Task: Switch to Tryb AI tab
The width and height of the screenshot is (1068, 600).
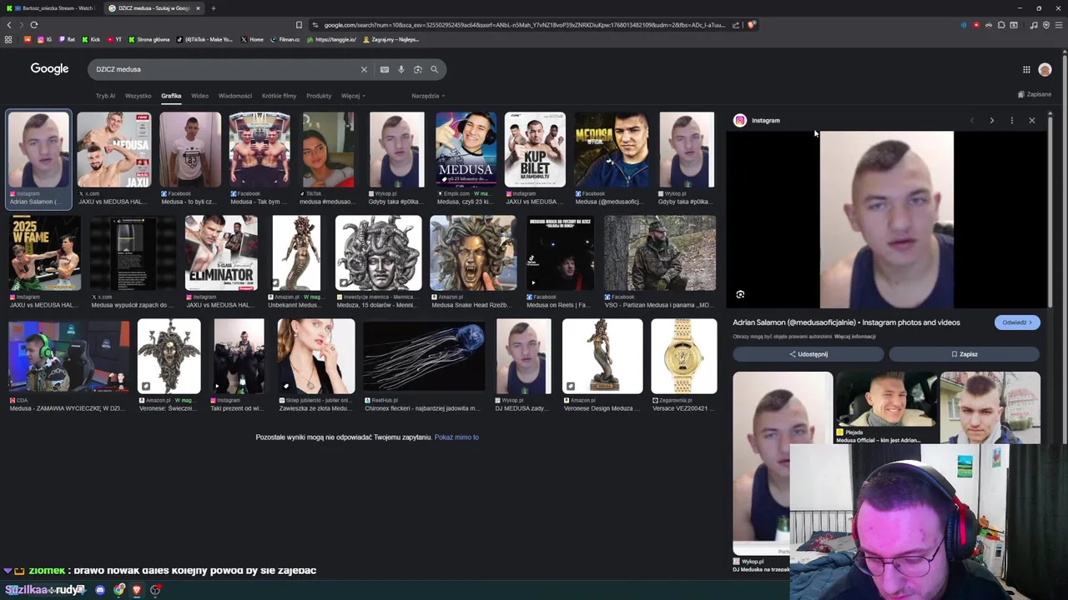Action: [105, 96]
